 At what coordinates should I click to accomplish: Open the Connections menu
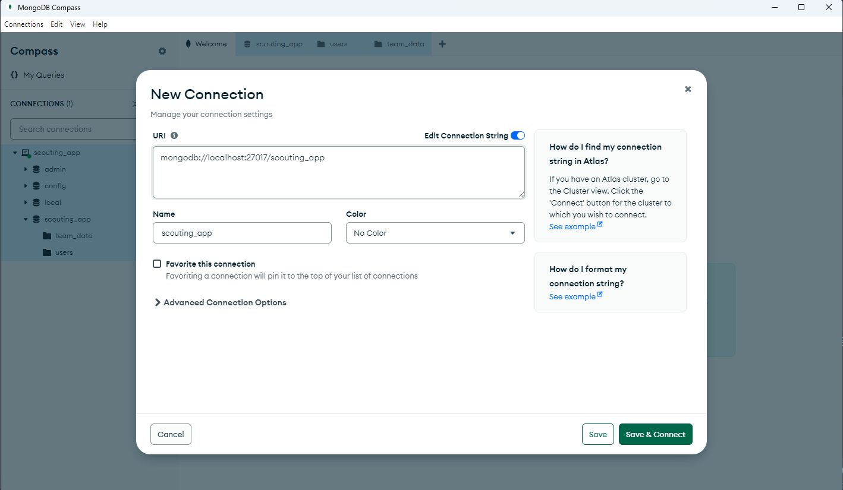click(24, 24)
